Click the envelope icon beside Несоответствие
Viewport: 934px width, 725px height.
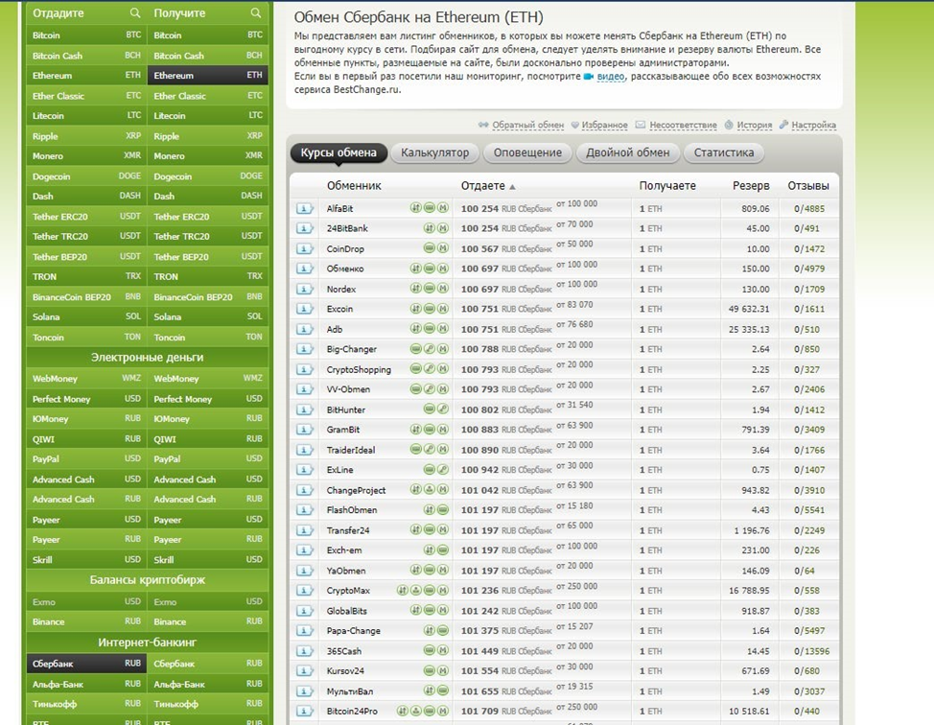[641, 125]
